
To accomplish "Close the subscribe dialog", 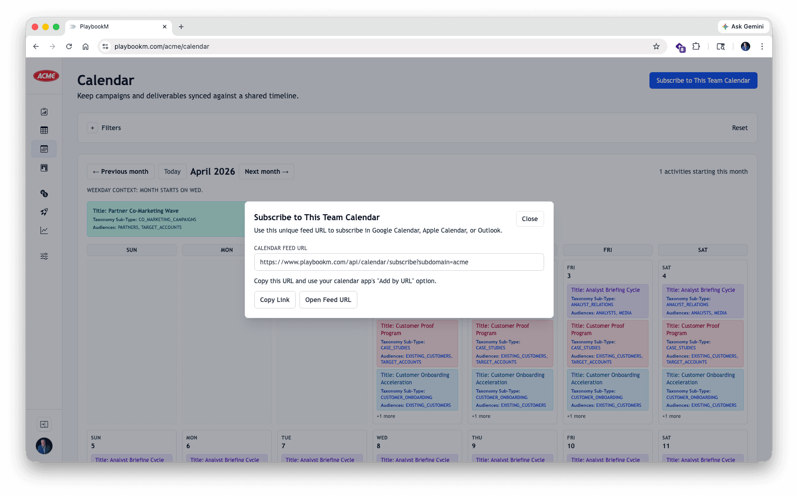I will [x=529, y=219].
